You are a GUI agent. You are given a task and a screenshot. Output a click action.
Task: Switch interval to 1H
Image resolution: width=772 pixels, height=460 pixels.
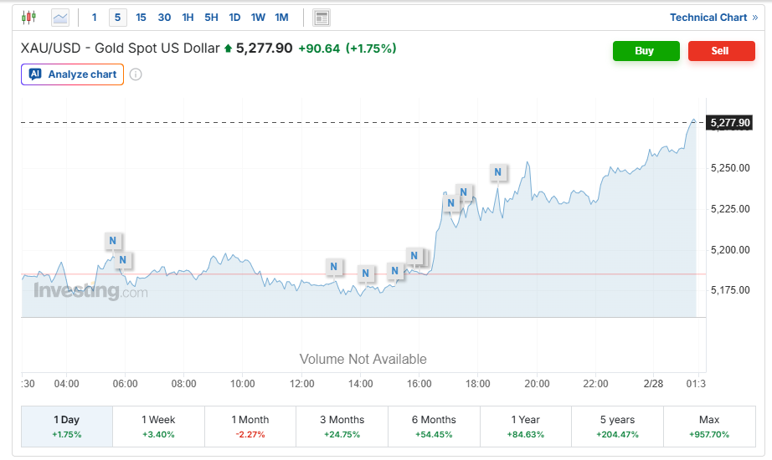188,18
